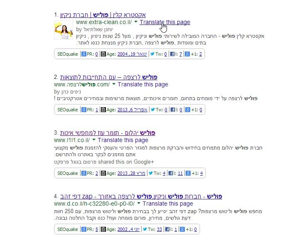
Task: Click SEOquake label in result 1 bar
Action: [67, 54]
